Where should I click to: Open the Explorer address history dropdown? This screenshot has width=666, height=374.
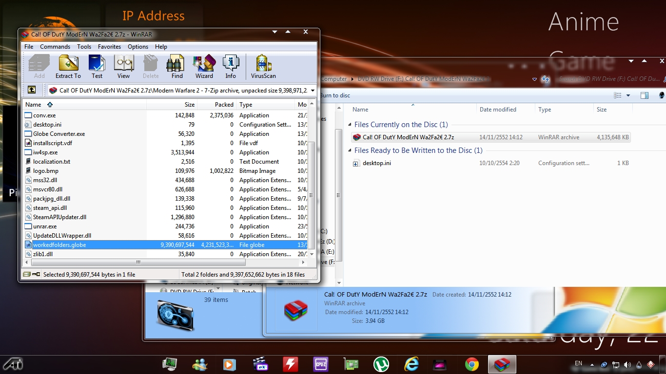[535, 79]
